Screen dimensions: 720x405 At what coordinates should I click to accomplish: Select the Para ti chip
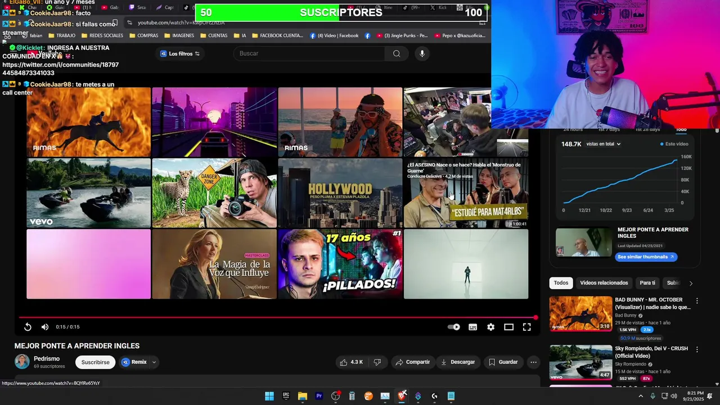click(647, 283)
